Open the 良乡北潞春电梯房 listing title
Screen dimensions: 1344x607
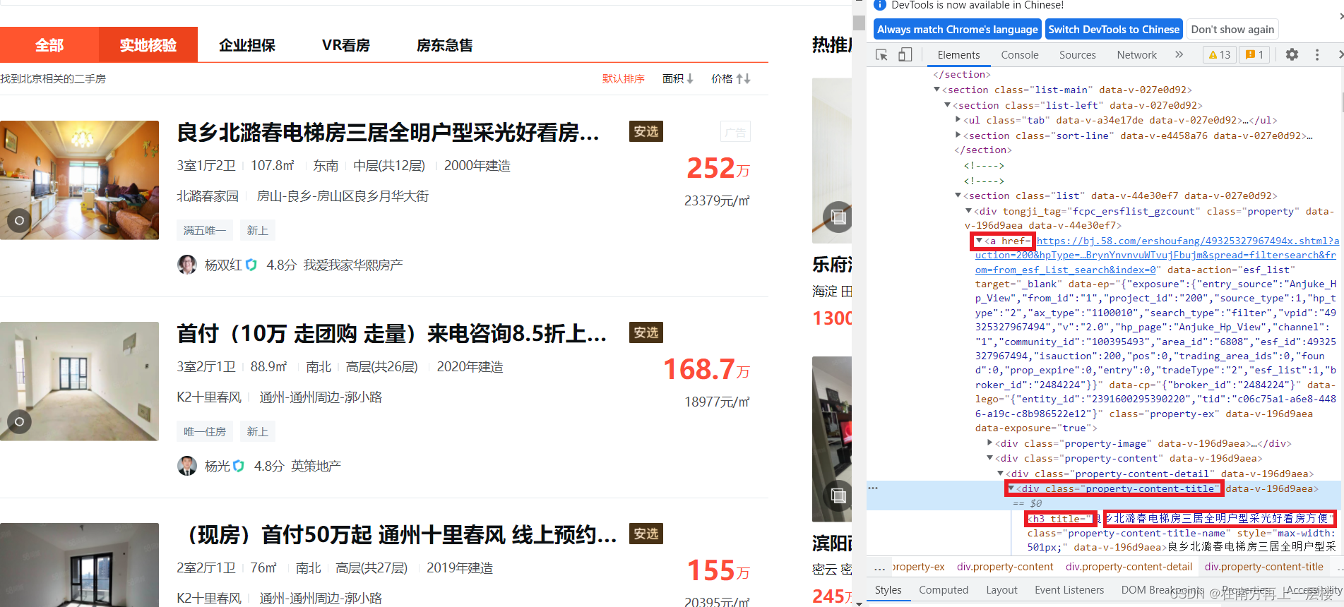[x=388, y=132]
